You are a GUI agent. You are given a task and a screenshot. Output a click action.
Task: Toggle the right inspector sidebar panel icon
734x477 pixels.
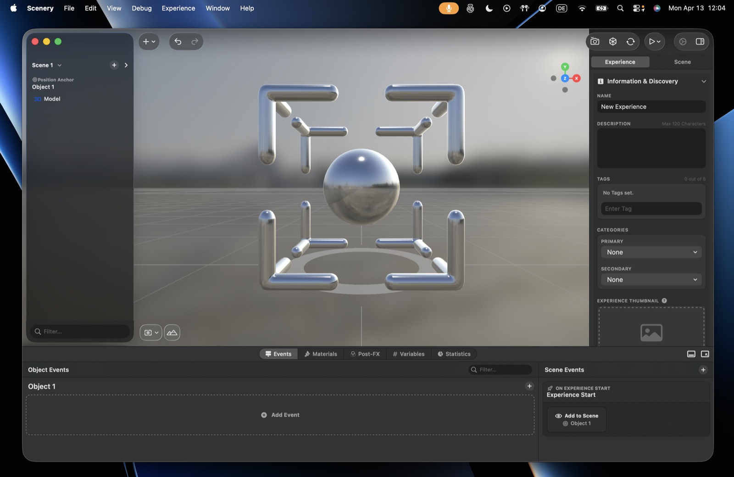700,41
